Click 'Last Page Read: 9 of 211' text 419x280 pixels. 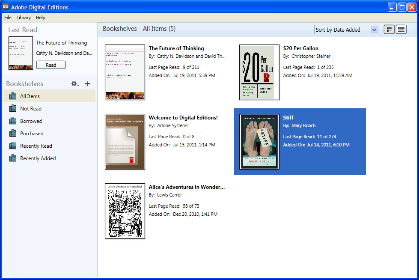pyautogui.click(x=174, y=67)
